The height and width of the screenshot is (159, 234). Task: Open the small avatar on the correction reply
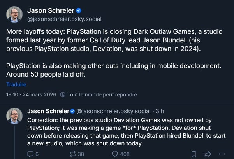15,116
